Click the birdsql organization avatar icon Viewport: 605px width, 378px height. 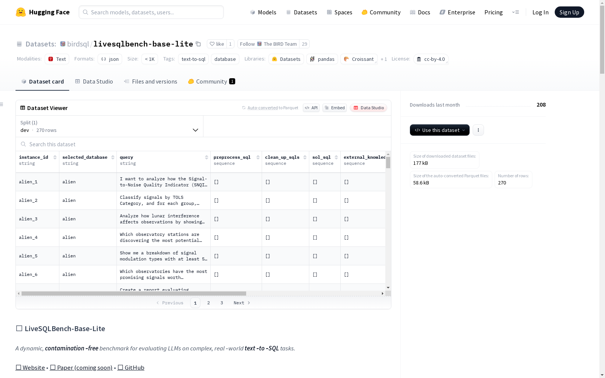click(63, 44)
